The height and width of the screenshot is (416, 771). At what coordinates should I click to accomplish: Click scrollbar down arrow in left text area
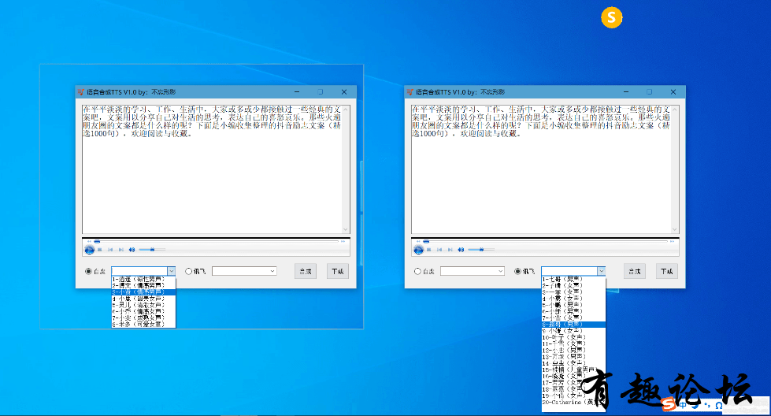[x=346, y=229]
